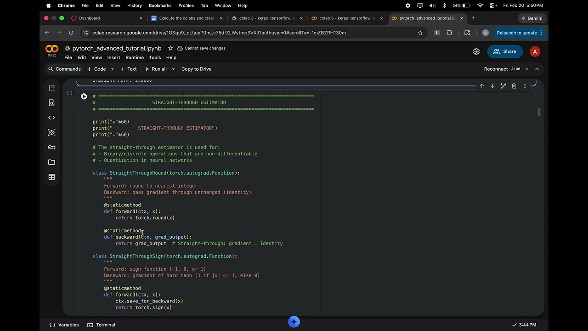Open the cell's more options menu
Viewport: 588px width, 331px height.
coord(525,86)
